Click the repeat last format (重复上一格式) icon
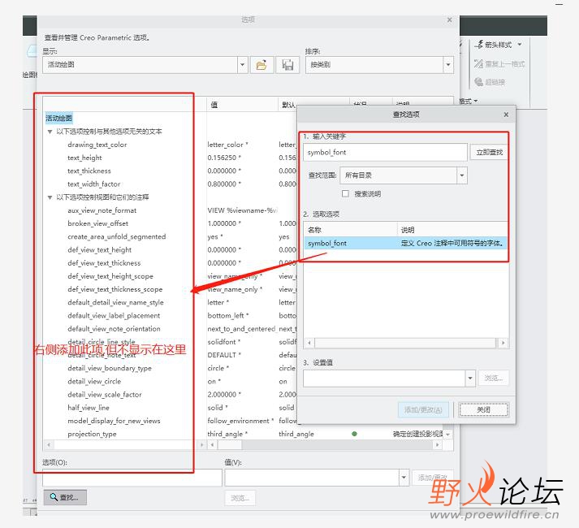The height and width of the screenshot is (528, 579). (x=478, y=63)
